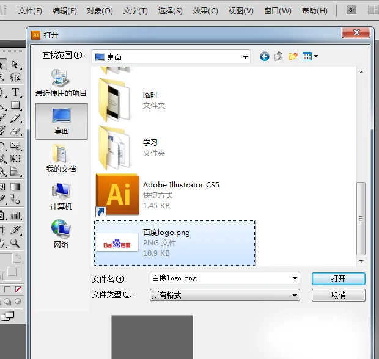The height and width of the screenshot is (359, 379).
Task: Select the Zoom tool
Action: point(15,243)
